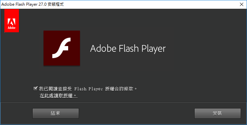Start installation with the 安裝 button

(218, 113)
